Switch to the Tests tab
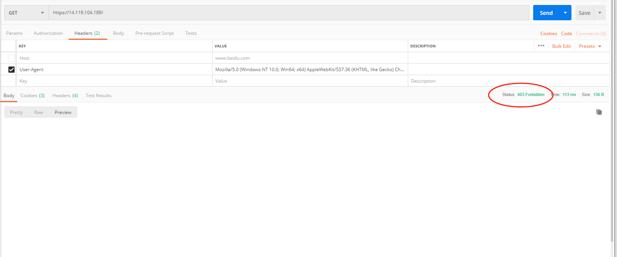 coord(191,33)
